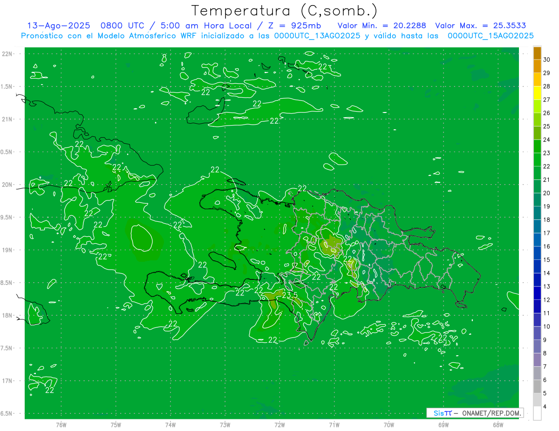The width and height of the screenshot is (559, 431).
Task: Pick the dark navy blue swatch in the colorbar
Action: tap(537, 293)
